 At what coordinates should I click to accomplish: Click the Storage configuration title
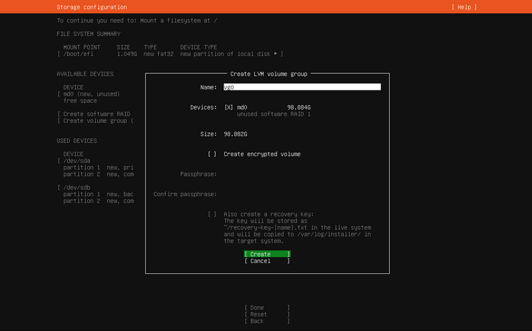(92, 7)
